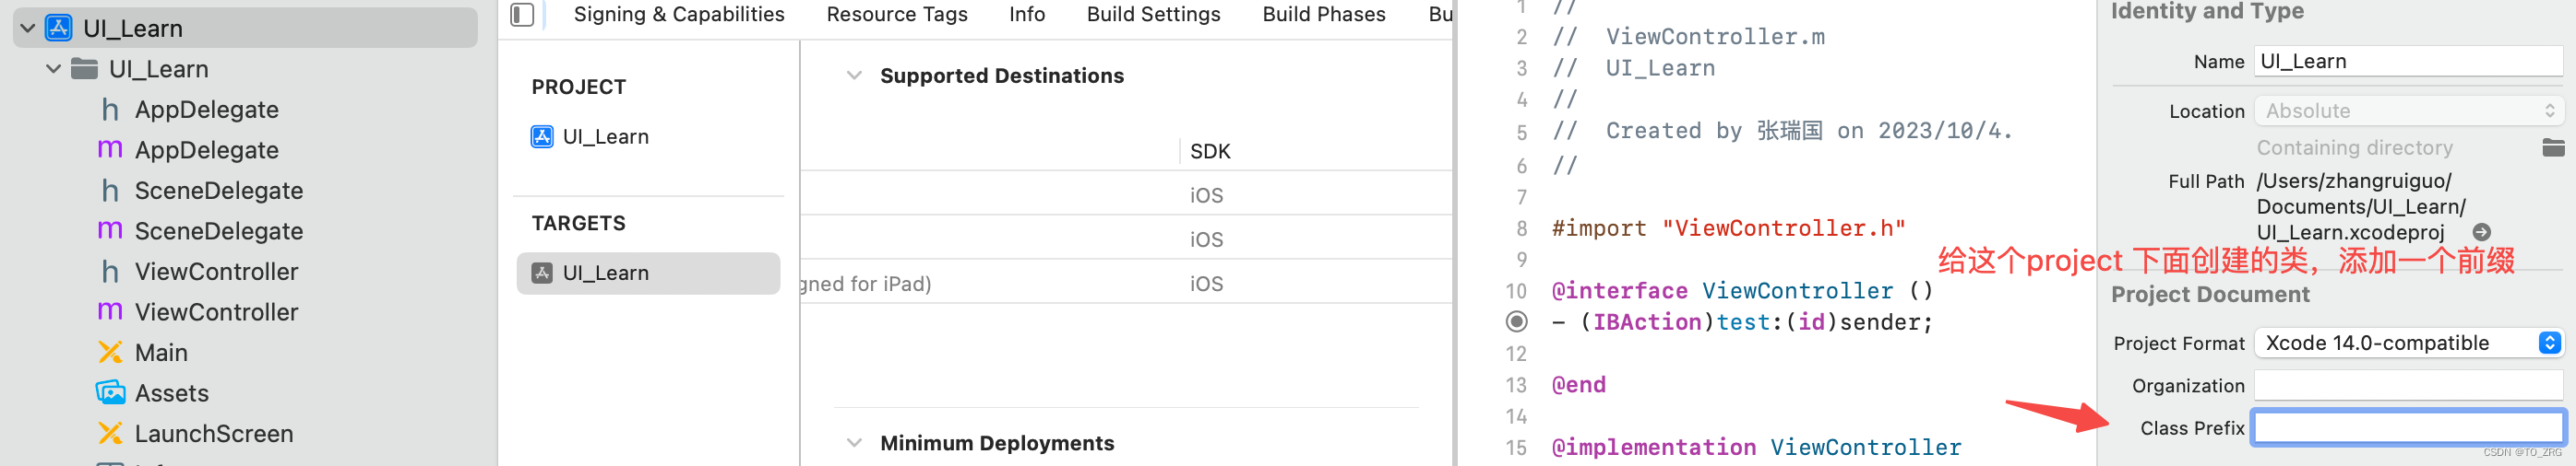Click the IBAction connection circle in gutter
This screenshot has height=466, width=2576.
(1516, 321)
